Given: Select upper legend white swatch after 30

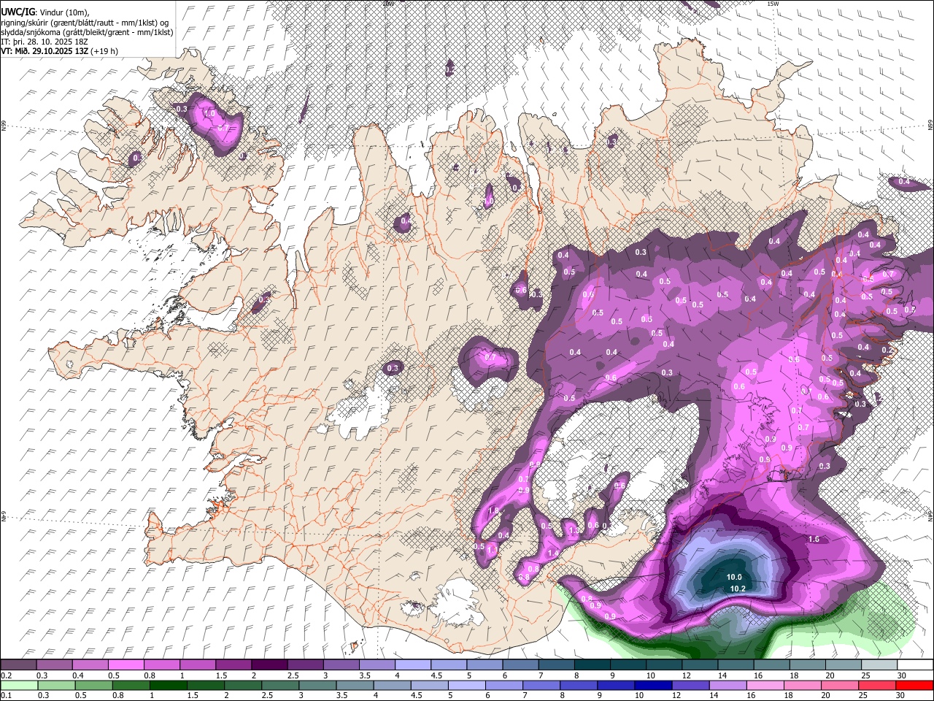Looking at the screenshot, I should pos(914,665).
